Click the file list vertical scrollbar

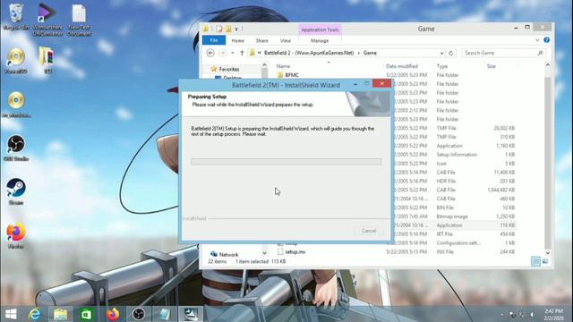(x=547, y=161)
